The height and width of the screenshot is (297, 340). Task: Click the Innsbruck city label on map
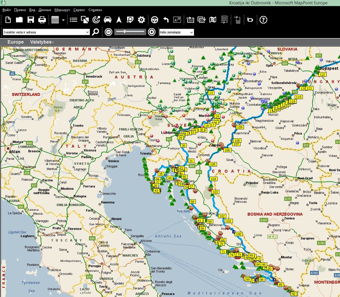[x=94, y=76]
